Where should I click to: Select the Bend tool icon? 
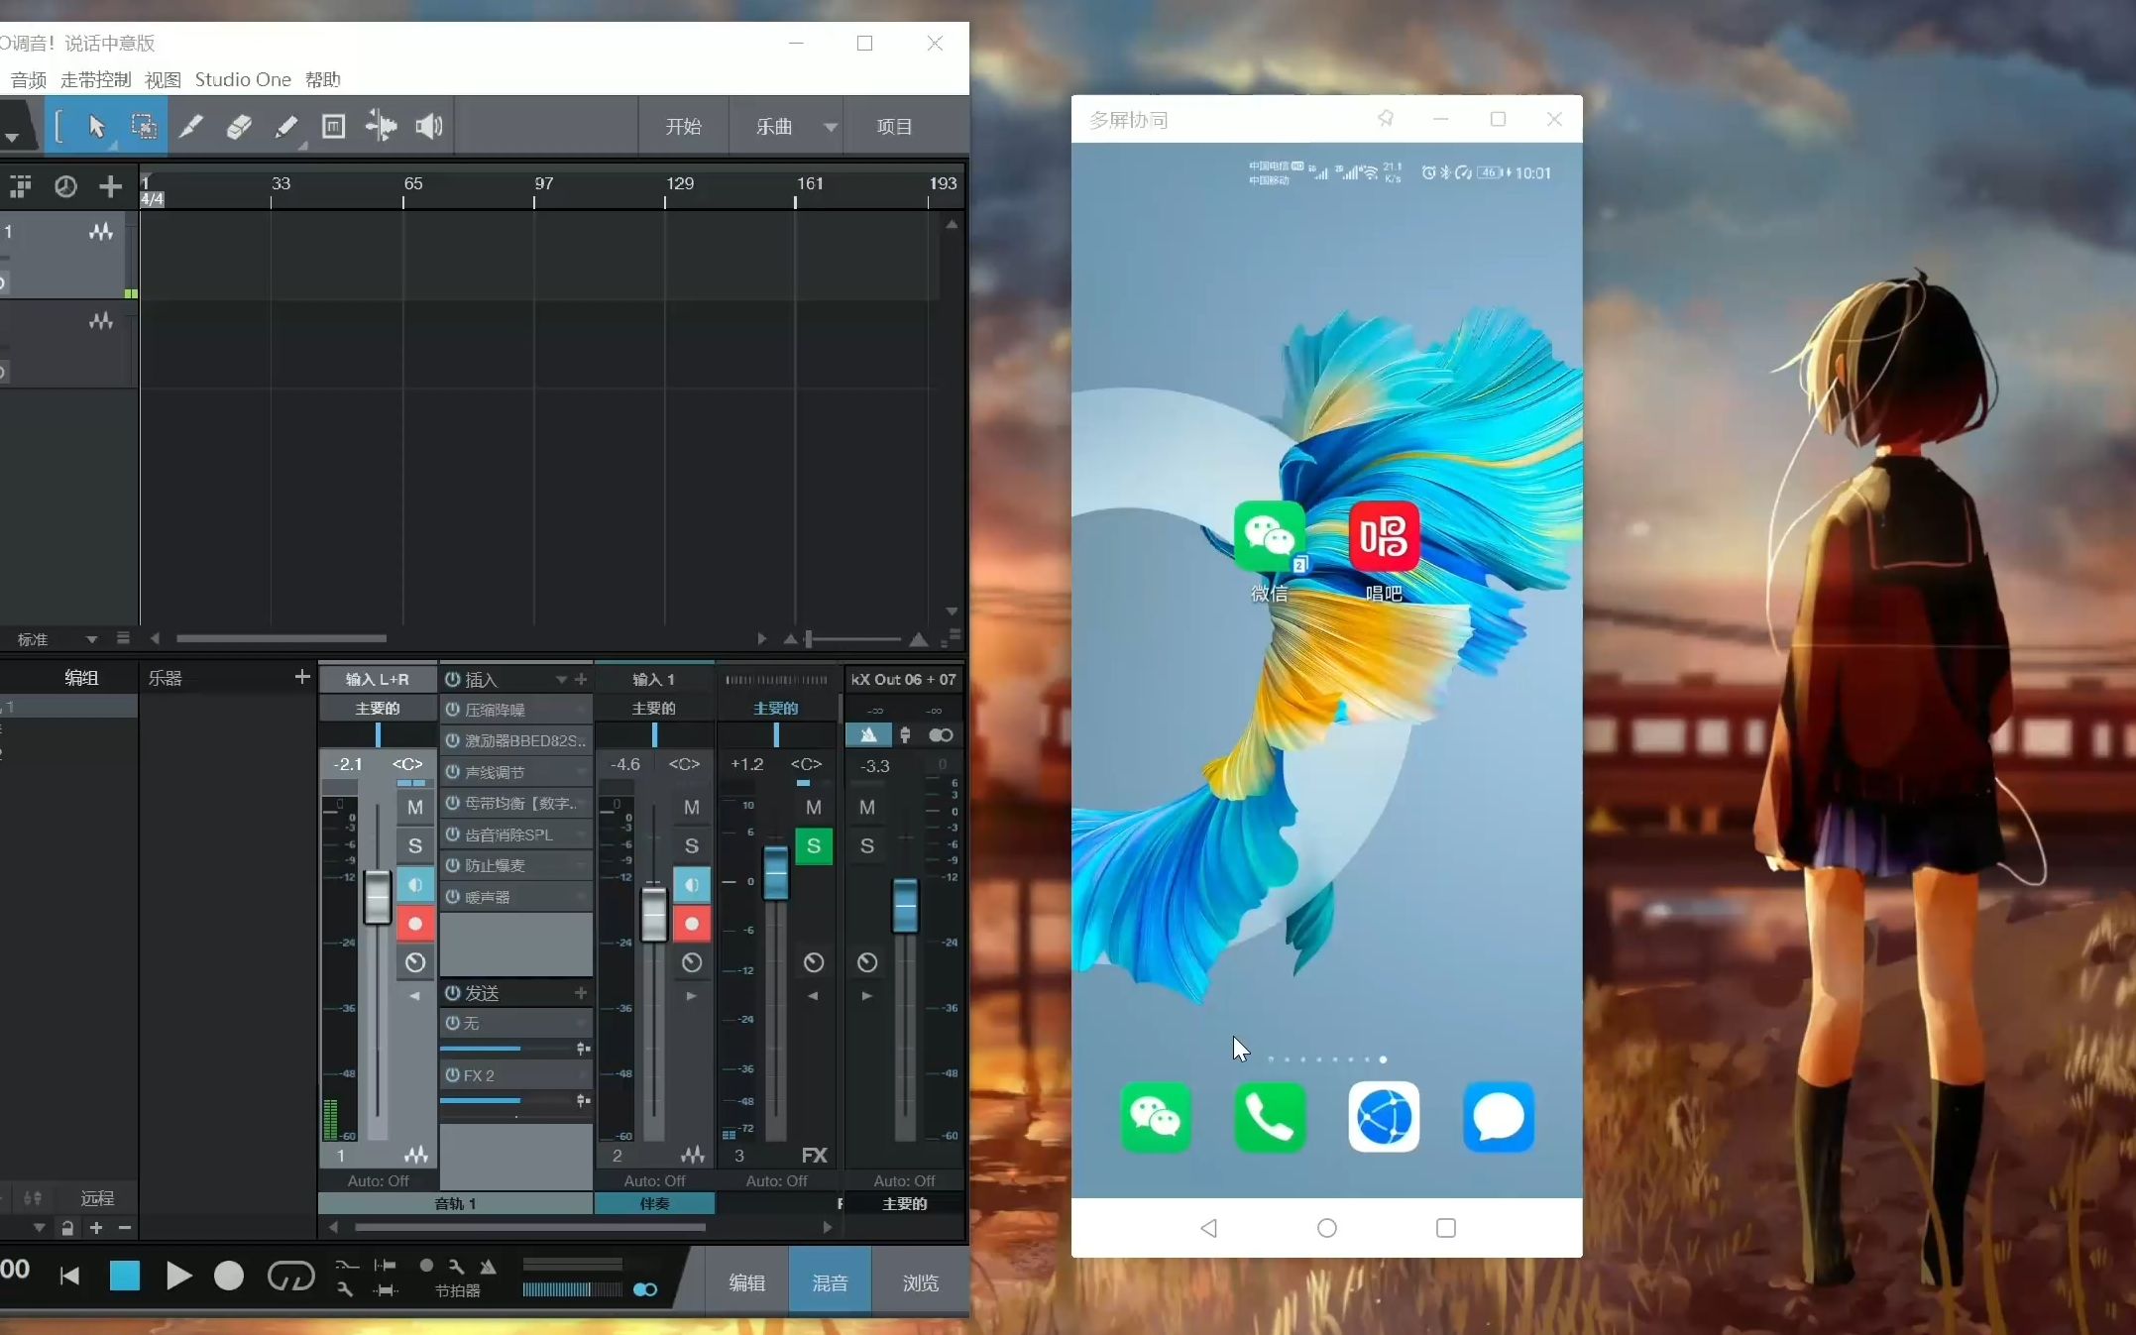(x=382, y=126)
